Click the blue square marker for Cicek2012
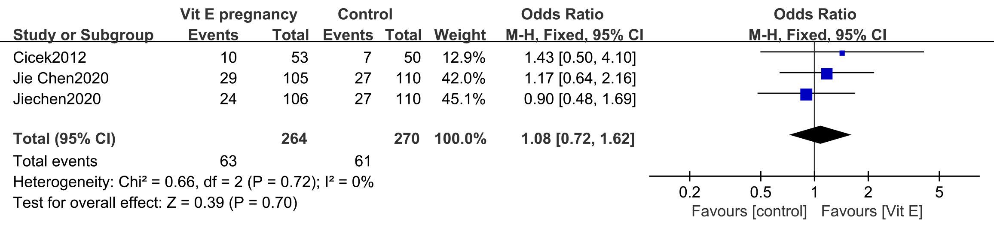Viewport: 994px width, 228px height. 842,53
